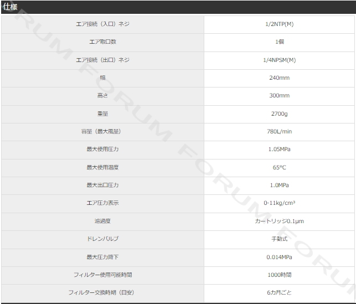Select the 容量（最大風量） label
This screenshot has height=304, width=356.
tap(101, 131)
